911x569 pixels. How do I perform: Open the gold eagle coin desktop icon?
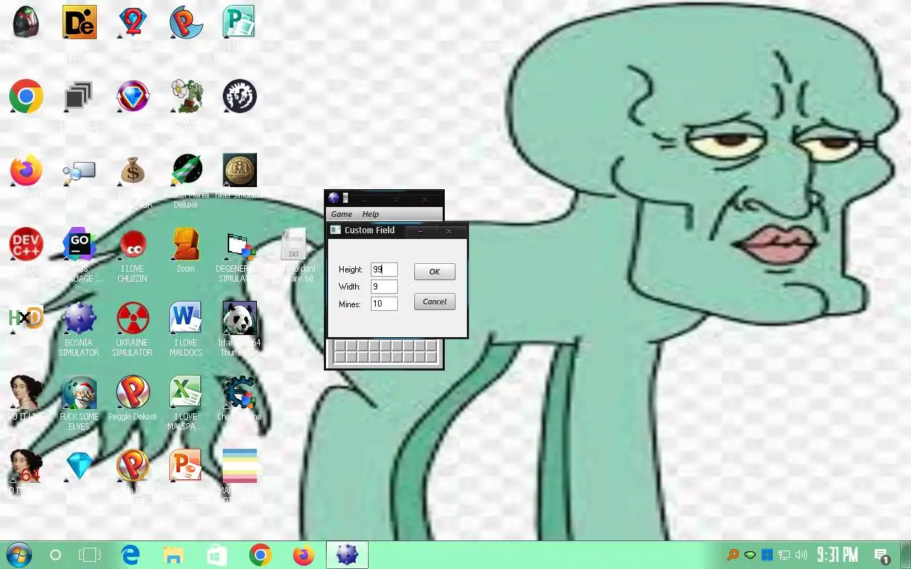[239, 171]
